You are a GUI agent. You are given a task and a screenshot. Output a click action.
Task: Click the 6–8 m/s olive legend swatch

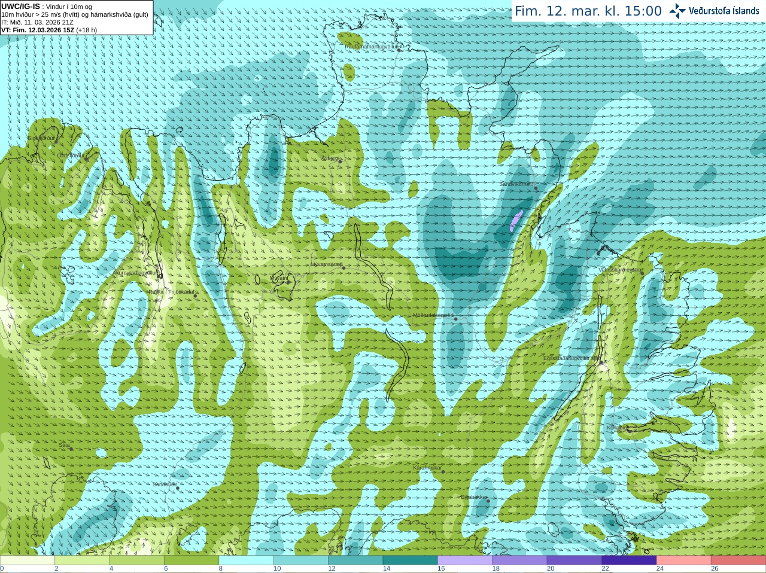[191, 560]
